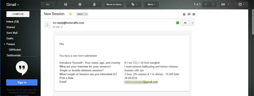Click the '1 of 1' message counter

click(197, 5)
